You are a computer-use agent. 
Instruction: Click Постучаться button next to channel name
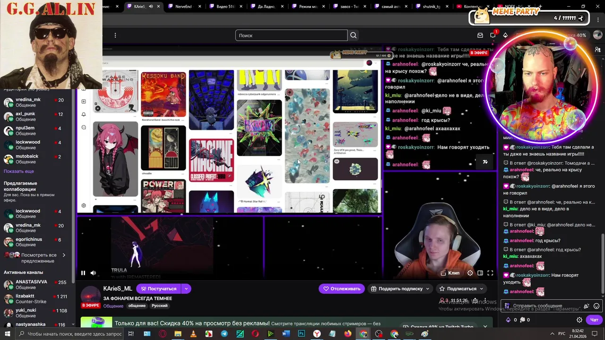[x=159, y=289]
